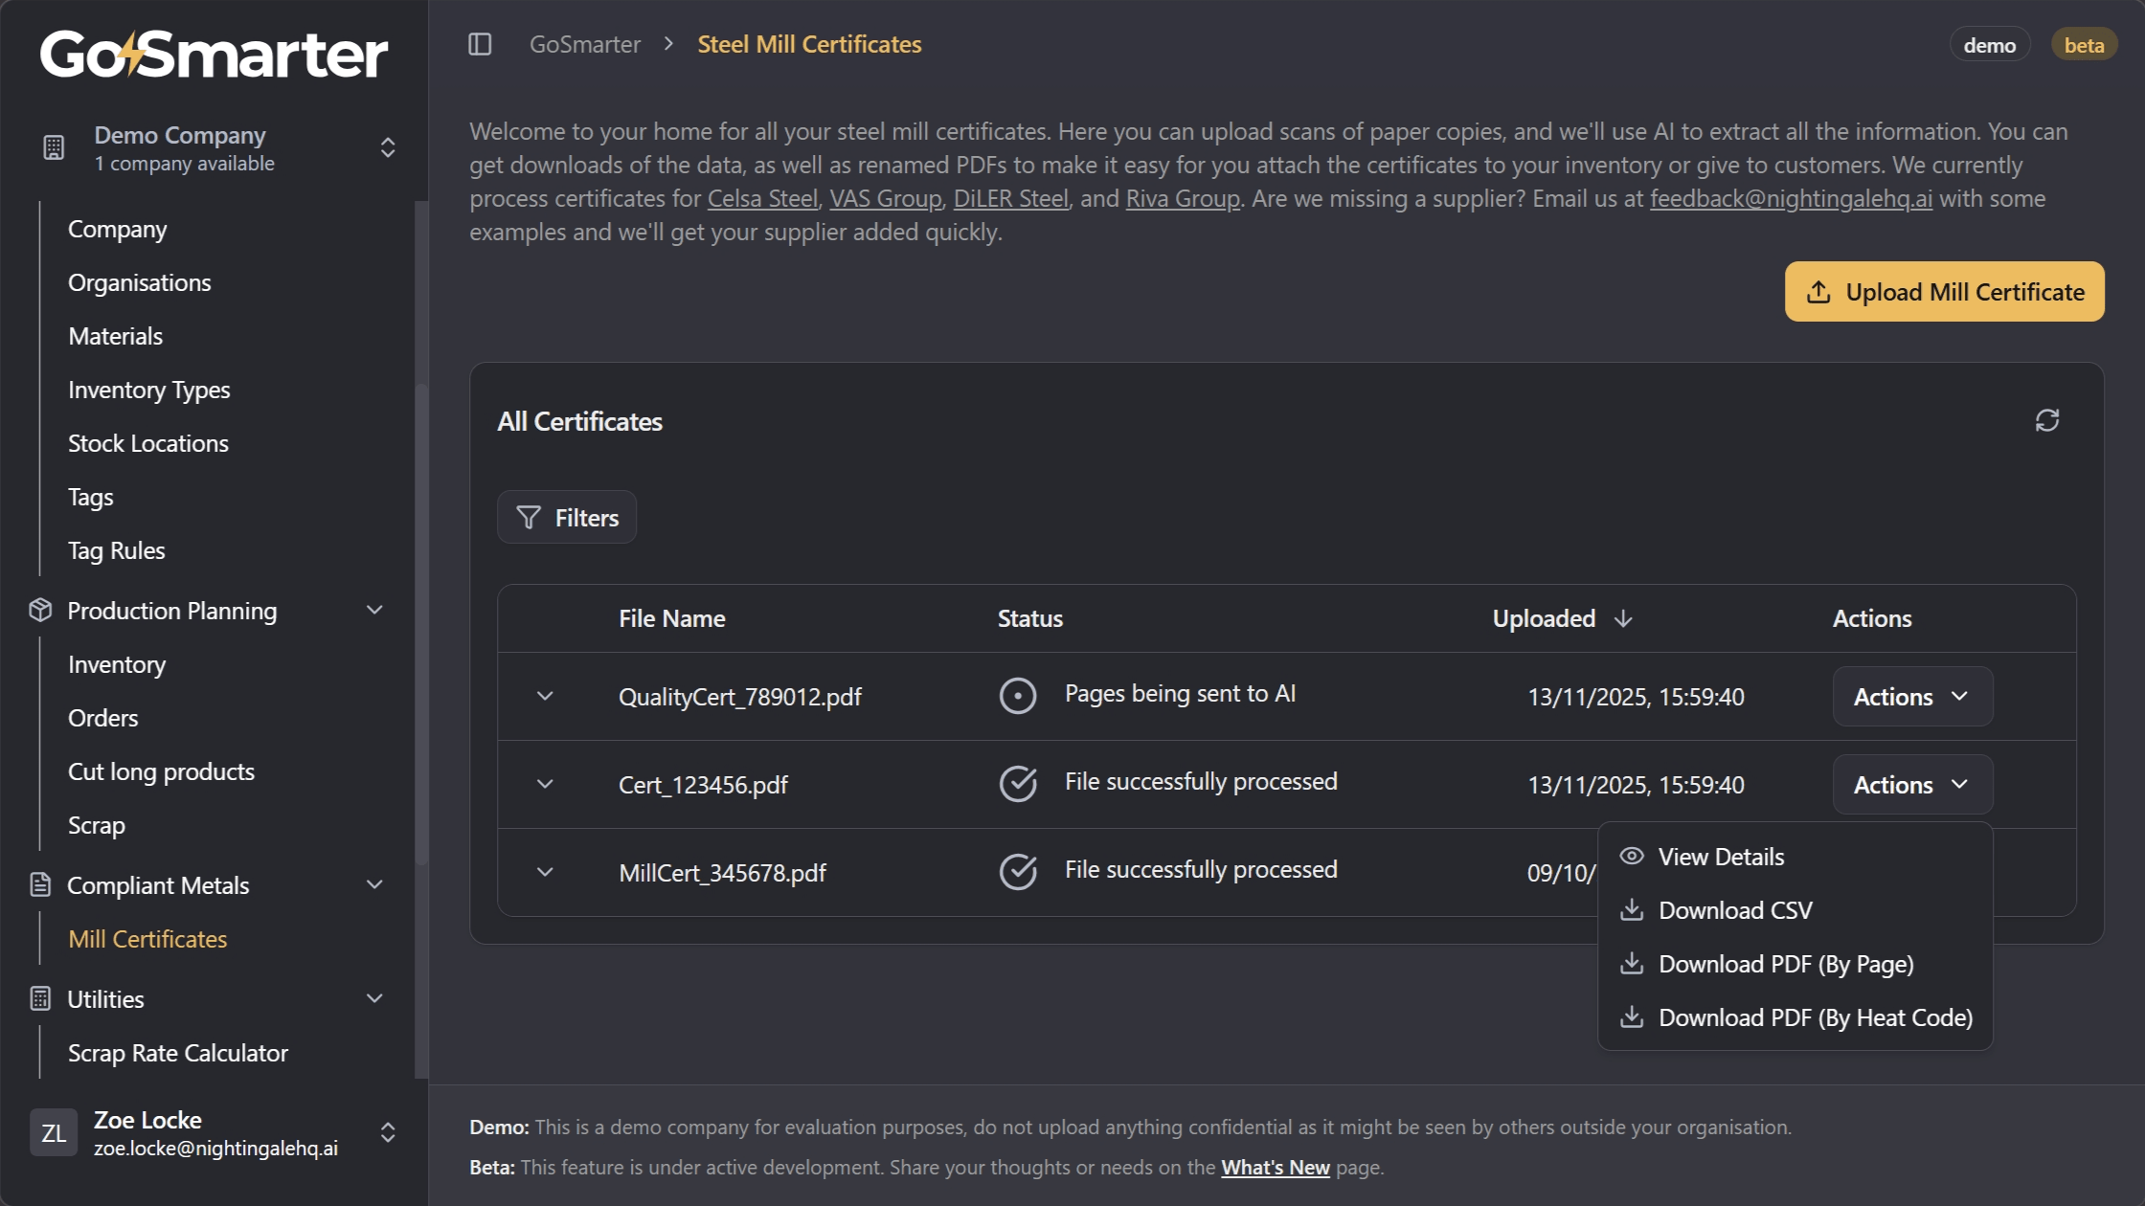The image size is (2145, 1206).
Task: Follow the Celsa Steel link
Action: coord(762,198)
